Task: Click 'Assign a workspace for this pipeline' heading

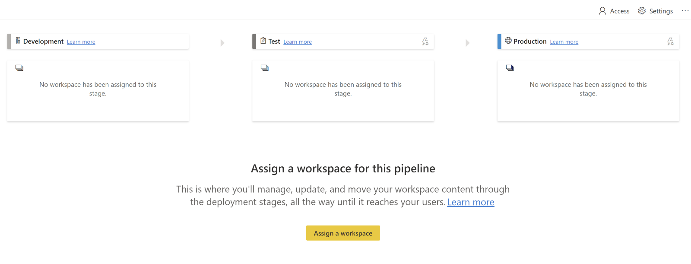Action: point(343,169)
